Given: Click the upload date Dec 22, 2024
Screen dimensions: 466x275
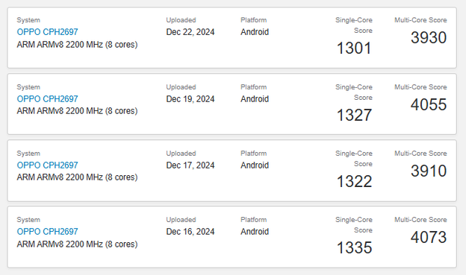Looking at the screenshot, I should click(x=190, y=32).
